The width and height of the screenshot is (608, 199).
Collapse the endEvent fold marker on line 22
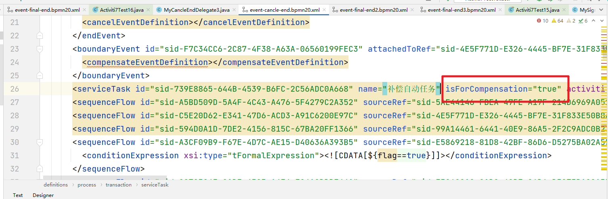pos(40,36)
